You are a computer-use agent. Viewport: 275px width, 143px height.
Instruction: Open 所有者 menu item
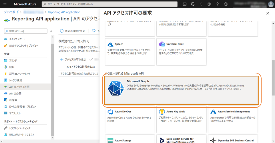point(13,100)
